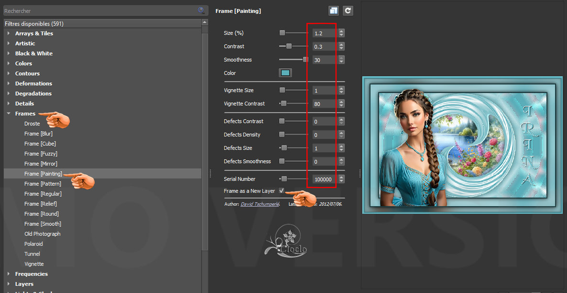The image size is (567, 293).
Task: Click the search magnifier icon
Action: click(x=201, y=10)
